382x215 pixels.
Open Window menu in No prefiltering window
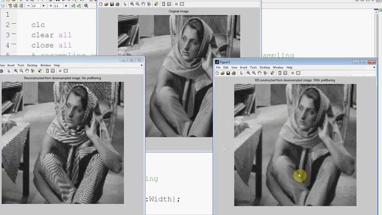[45, 65]
